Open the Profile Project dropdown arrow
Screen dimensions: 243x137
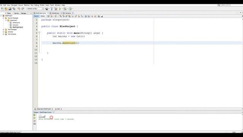[x=73, y=9]
